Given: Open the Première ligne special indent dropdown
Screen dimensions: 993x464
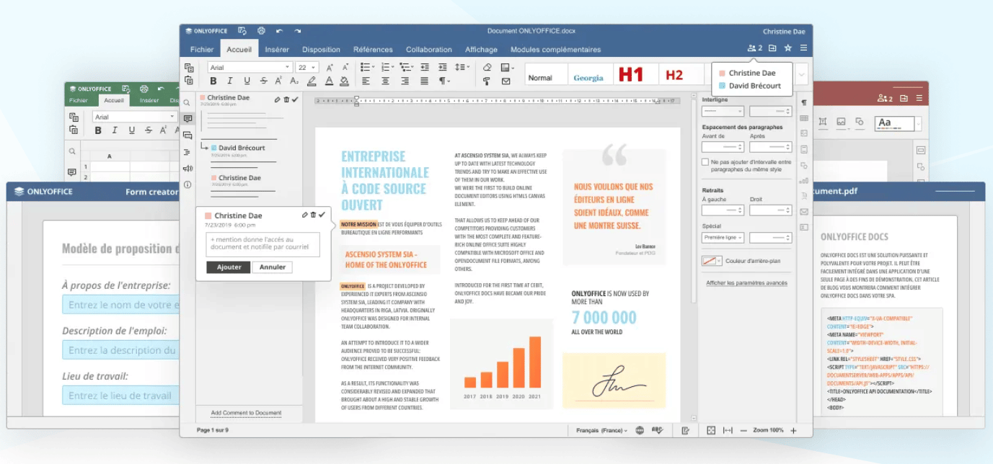Looking at the screenshot, I should (723, 237).
